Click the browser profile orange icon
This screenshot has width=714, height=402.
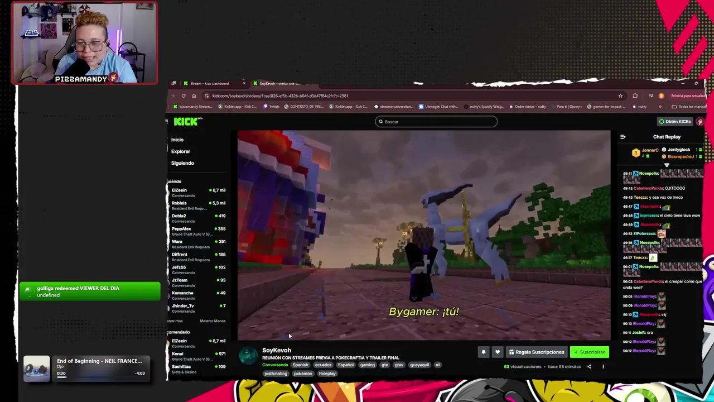661,96
